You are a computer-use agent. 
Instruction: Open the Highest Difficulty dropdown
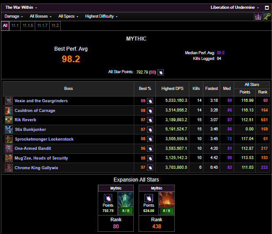[101, 16]
